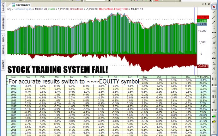The height and width of the screenshot is (136, 218).
Task: Click 1990 May value 8.4%
Action: (86, 86)
